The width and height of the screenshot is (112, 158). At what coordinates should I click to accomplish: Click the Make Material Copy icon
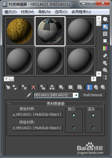pos(43,87)
